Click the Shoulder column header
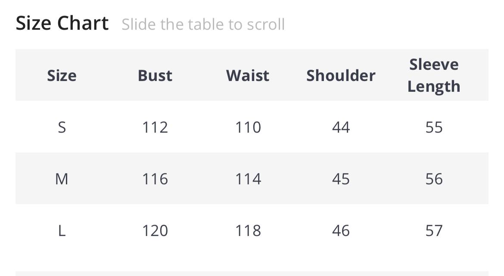504x276 pixels. [341, 75]
